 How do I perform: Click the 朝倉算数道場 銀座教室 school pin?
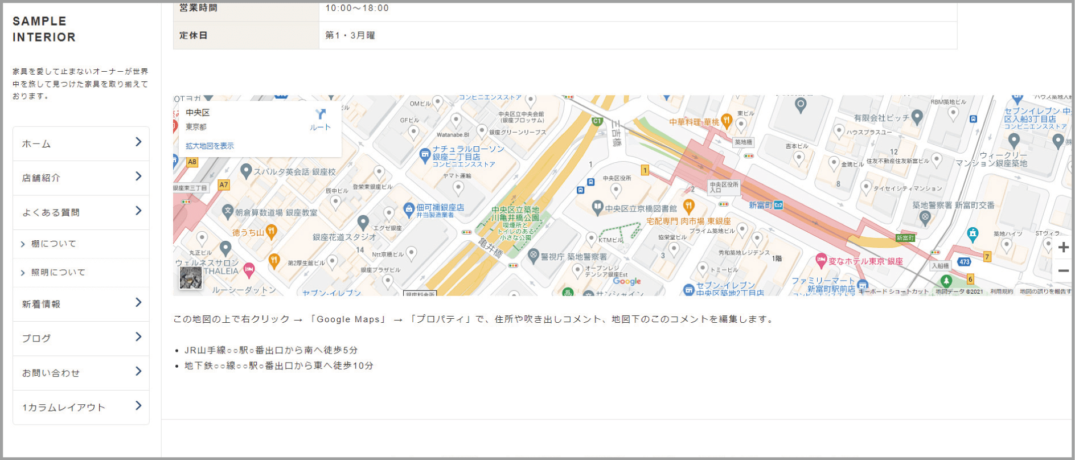tap(228, 211)
